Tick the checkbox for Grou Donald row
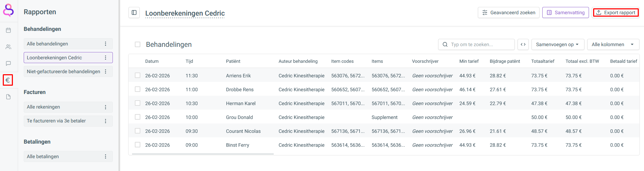This screenshot has width=644, height=171. tap(138, 117)
